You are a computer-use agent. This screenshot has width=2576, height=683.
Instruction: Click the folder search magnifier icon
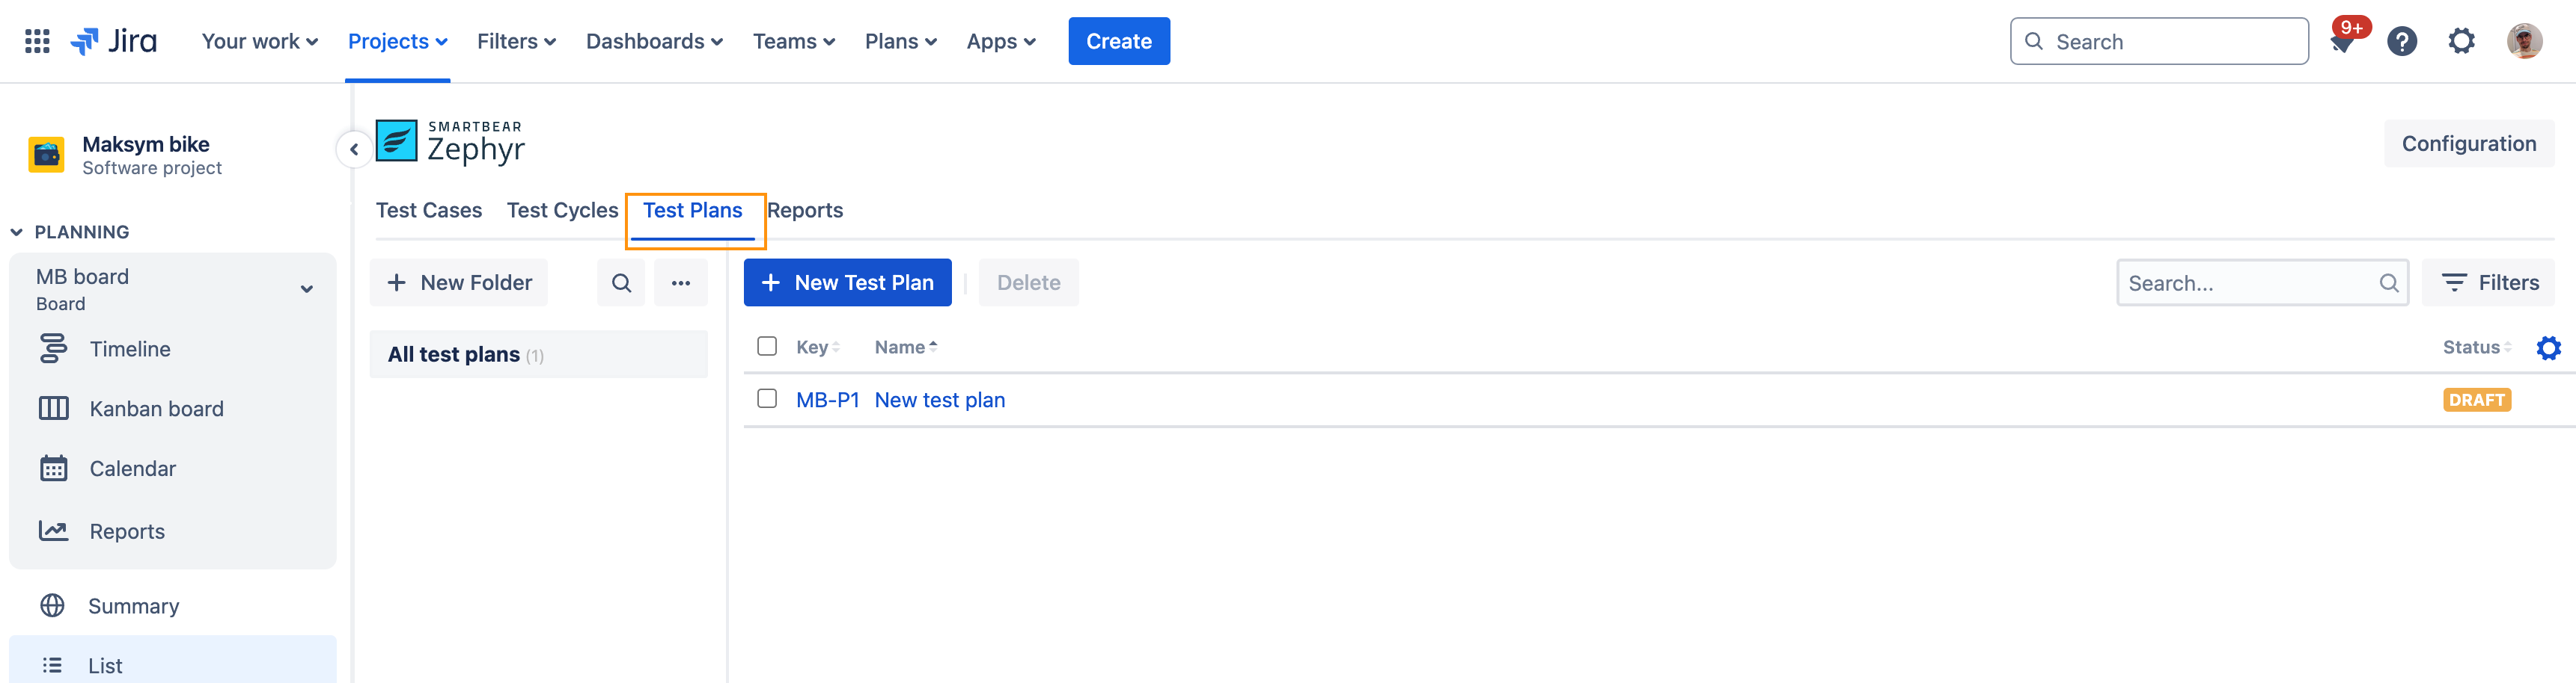click(x=620, y=282)
